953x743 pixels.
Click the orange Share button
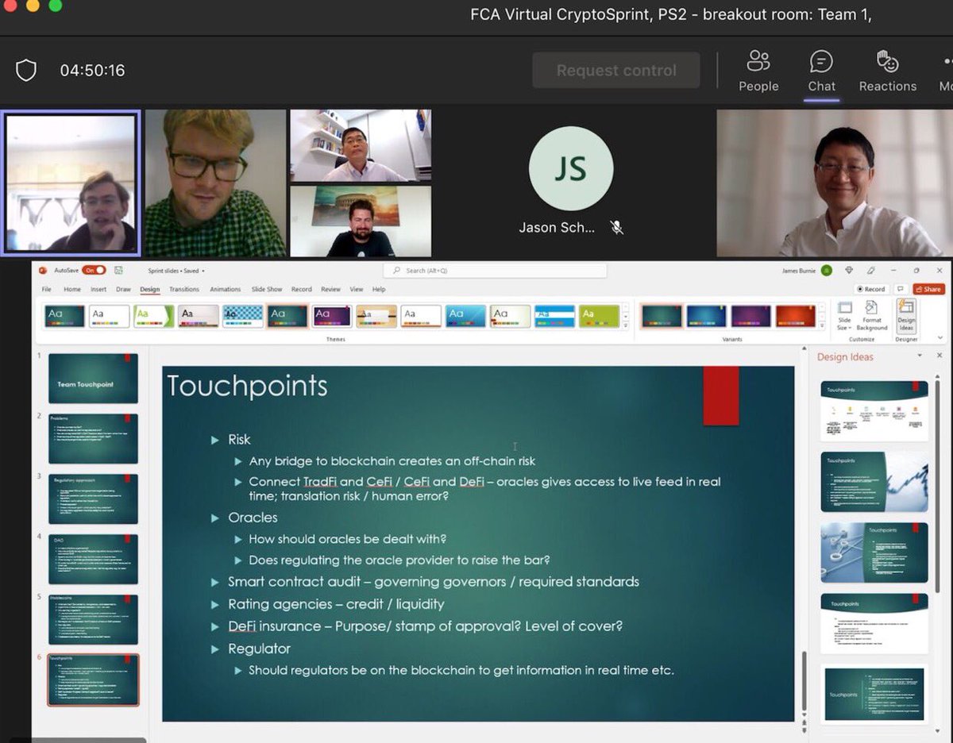[x=928, y=289]
